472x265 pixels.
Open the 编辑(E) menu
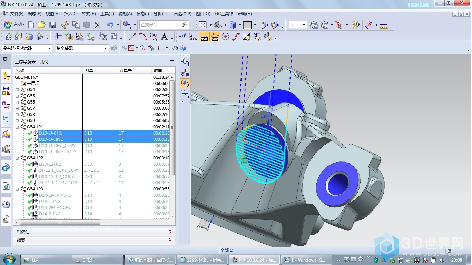pos(35,14)
